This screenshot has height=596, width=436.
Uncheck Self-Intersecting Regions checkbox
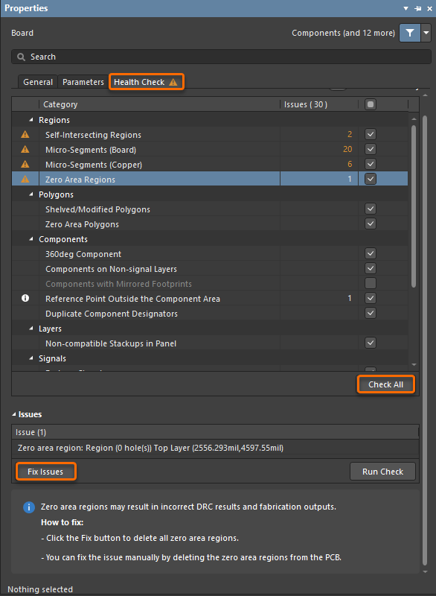click(371, 134)
